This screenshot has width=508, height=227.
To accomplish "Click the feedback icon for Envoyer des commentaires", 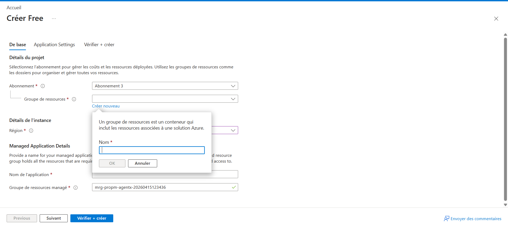I will coord(446,219).
